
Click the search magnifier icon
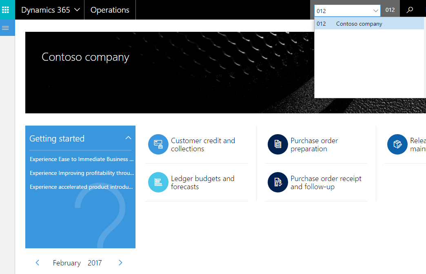pyautogui.click(x=409, y=10)
